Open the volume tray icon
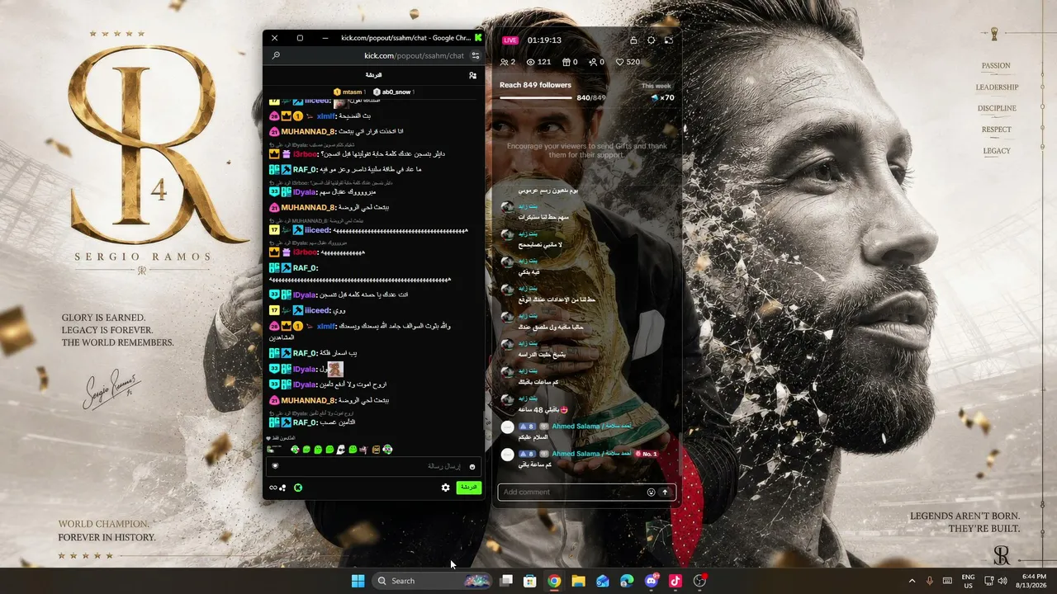Viewport: 1057px width, 594px height. pyautogui.click(x=1002, y=581)
